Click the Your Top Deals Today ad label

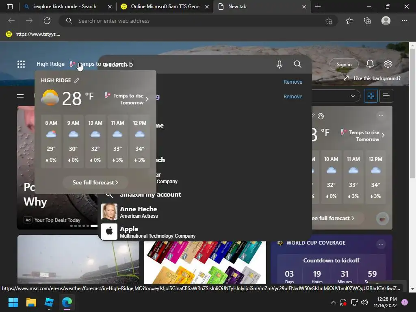[57, 220]
